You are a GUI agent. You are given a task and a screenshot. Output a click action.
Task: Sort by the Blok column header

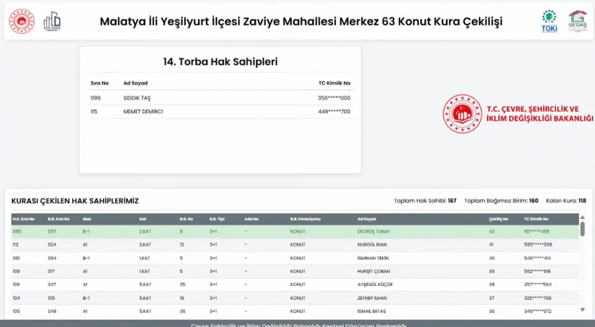tap(87, 219)
